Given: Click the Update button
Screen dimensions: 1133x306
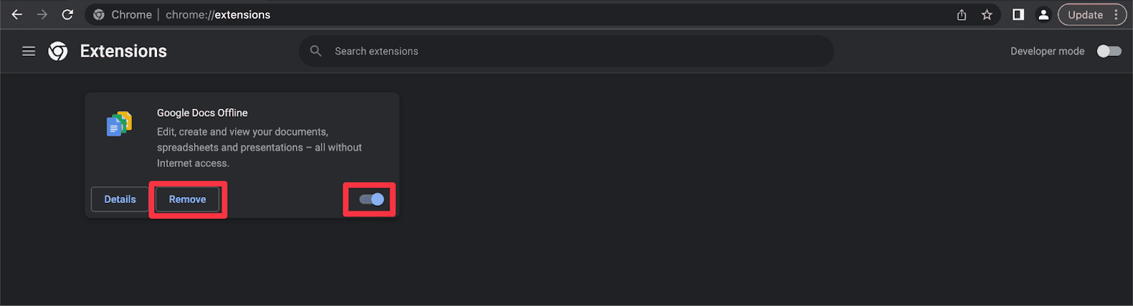Looking at the screenshot, I should pyautogui.click(x=1085, y=14).
